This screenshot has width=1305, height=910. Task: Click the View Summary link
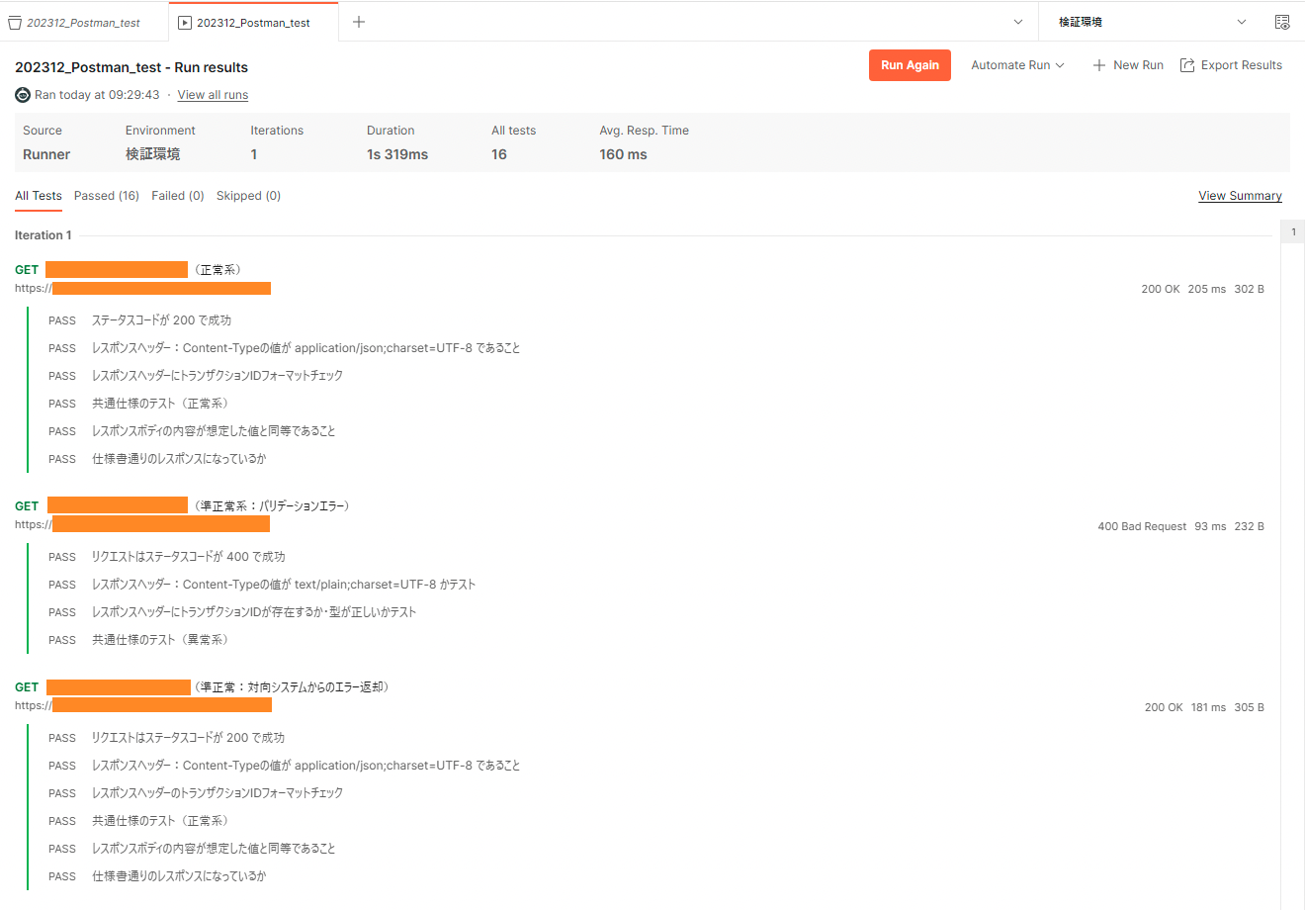pos(1240,195)
